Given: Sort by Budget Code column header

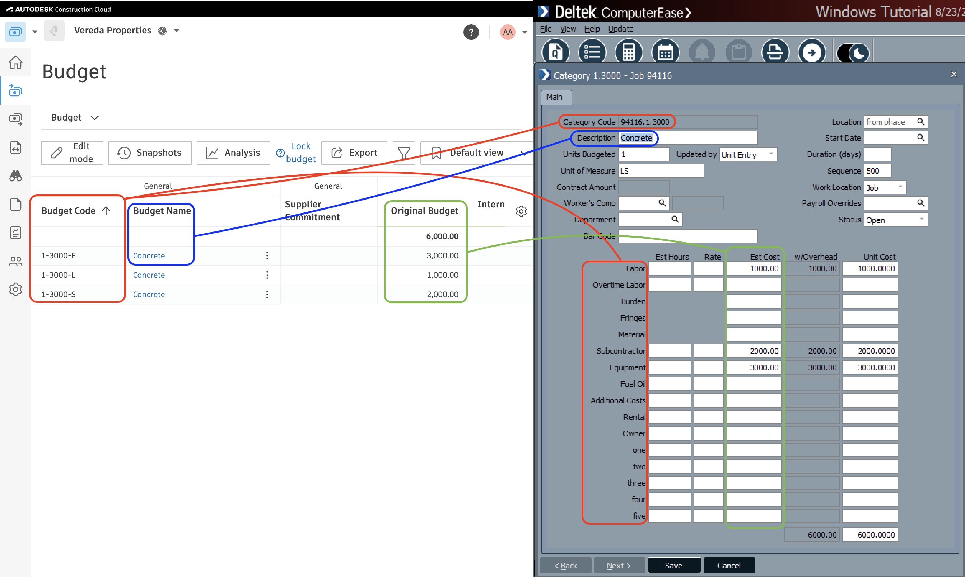Looking at the screenshot, I should pyautogui.click(x=76, y=211).
